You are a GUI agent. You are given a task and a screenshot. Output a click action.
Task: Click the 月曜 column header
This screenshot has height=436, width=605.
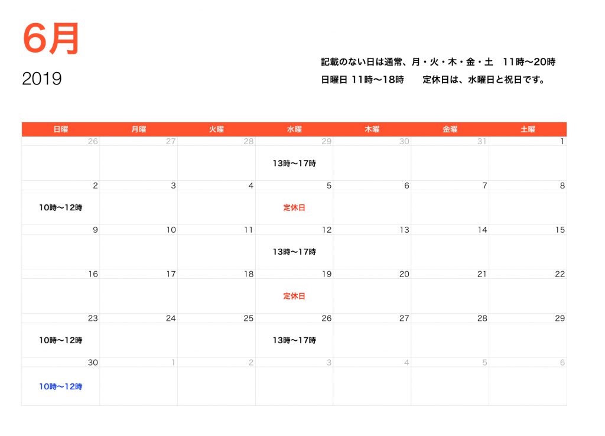tap(138, 129)
